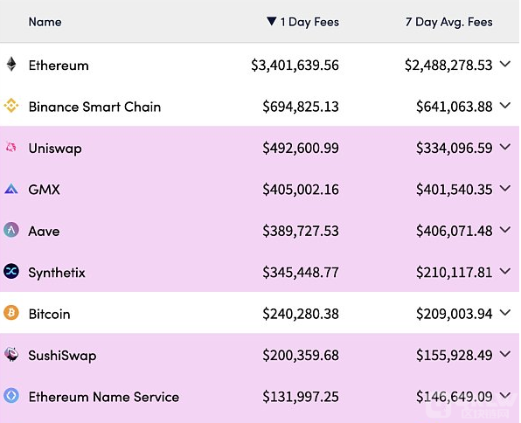Select the Synthetix name text

click(x=57, y=273)
